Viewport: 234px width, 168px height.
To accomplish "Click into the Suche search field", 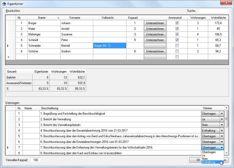I will click(213, 11).
